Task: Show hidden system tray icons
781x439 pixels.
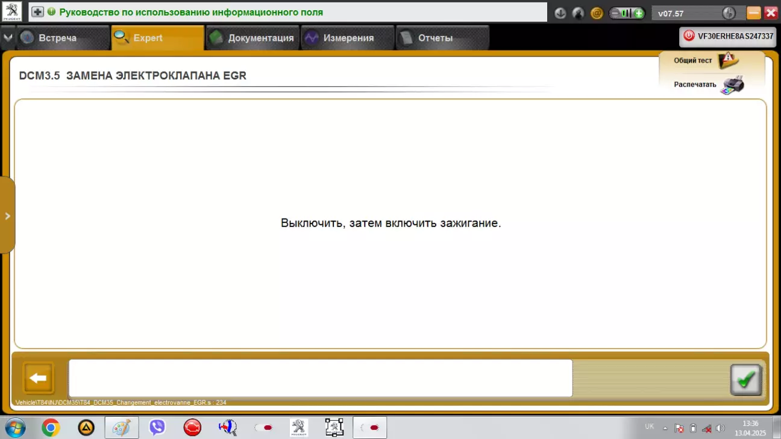Action: [665, 428]
